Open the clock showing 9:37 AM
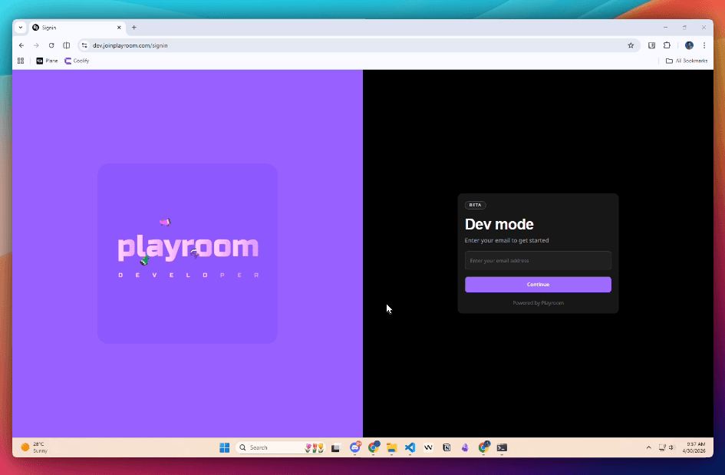Viewport: 725px width, 475px height. click(694, 447)
